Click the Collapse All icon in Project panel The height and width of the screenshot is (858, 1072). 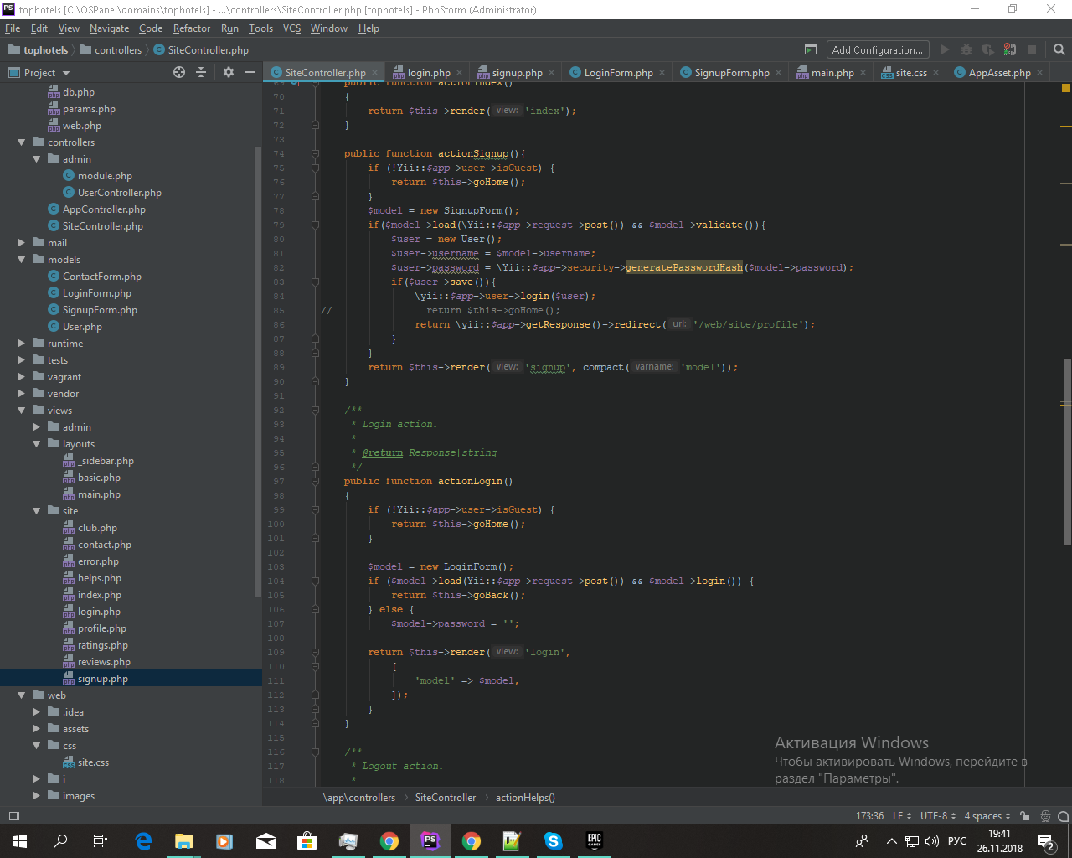pyautogui.click(x=201, y=73)
